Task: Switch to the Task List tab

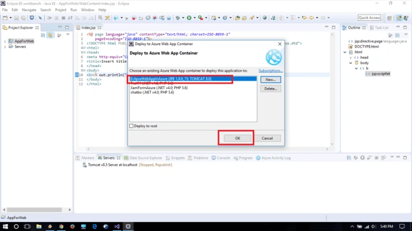Action: 379,28
